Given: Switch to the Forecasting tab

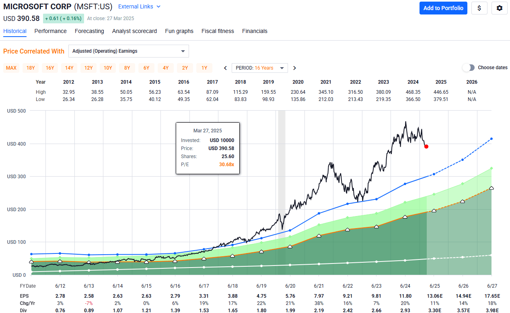Looking at the screenshot, I should (x=89, y=31).
